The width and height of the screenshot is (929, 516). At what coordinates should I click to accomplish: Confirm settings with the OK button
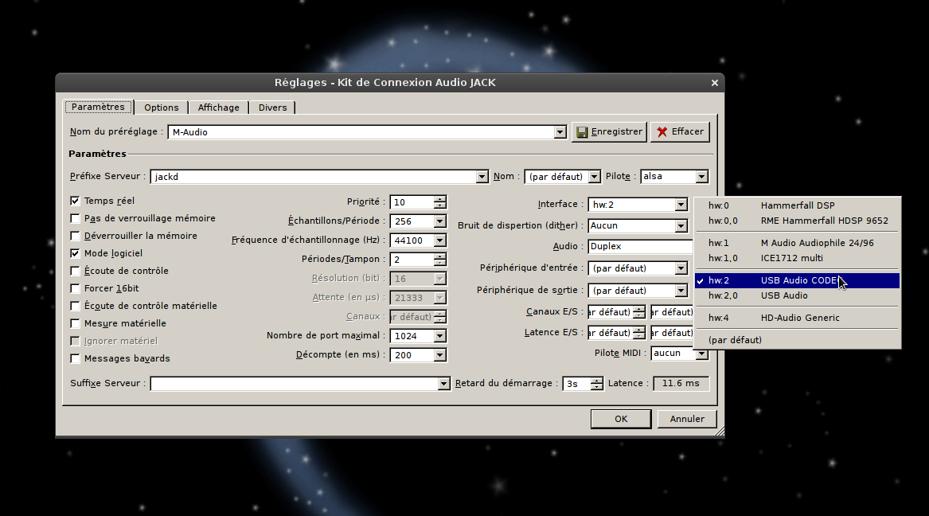[620, 419]
